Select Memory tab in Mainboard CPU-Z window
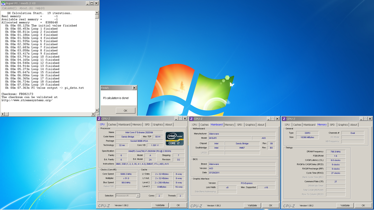 pyautogui.click(x=229, y=125)
